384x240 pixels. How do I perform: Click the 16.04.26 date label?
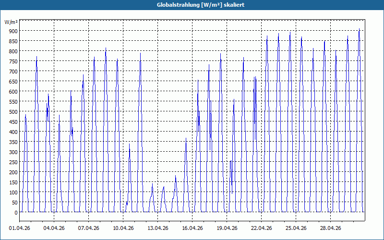coord(192,228)
